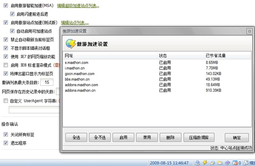Sort by the 状态 column header
The width and height of the screenshot is (255, 166).
[180, 56]
